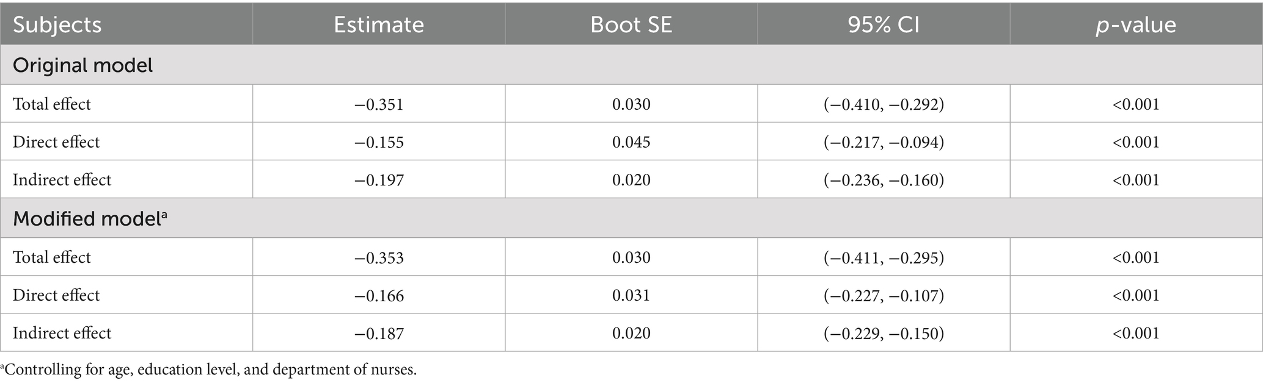The image size is (1263, 383).
Task: Select the estimate cell showing −0.166
Action: pos(379,295)
